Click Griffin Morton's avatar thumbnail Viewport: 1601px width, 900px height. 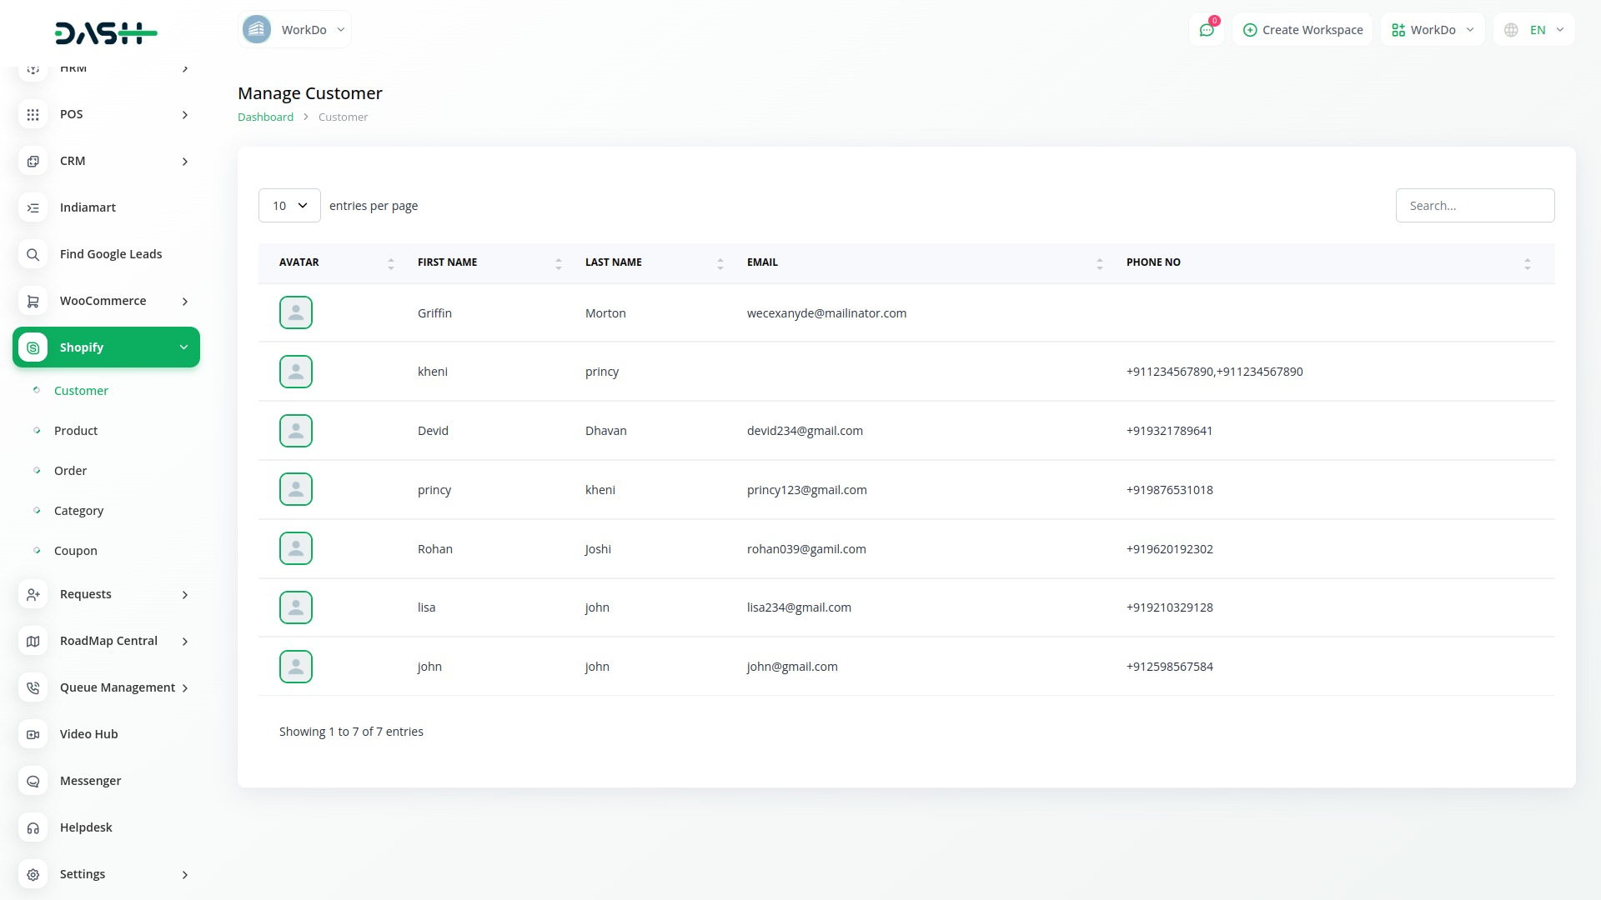(x=296, y=312)
